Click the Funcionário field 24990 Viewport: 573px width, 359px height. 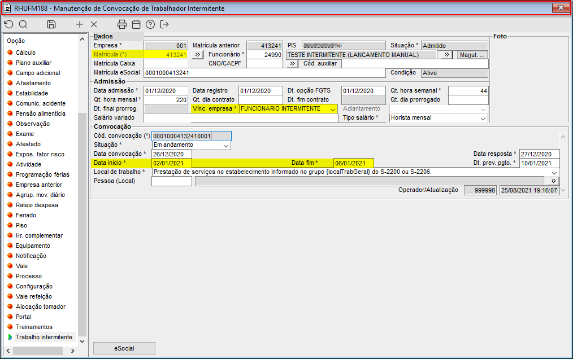tap(265, 55)
